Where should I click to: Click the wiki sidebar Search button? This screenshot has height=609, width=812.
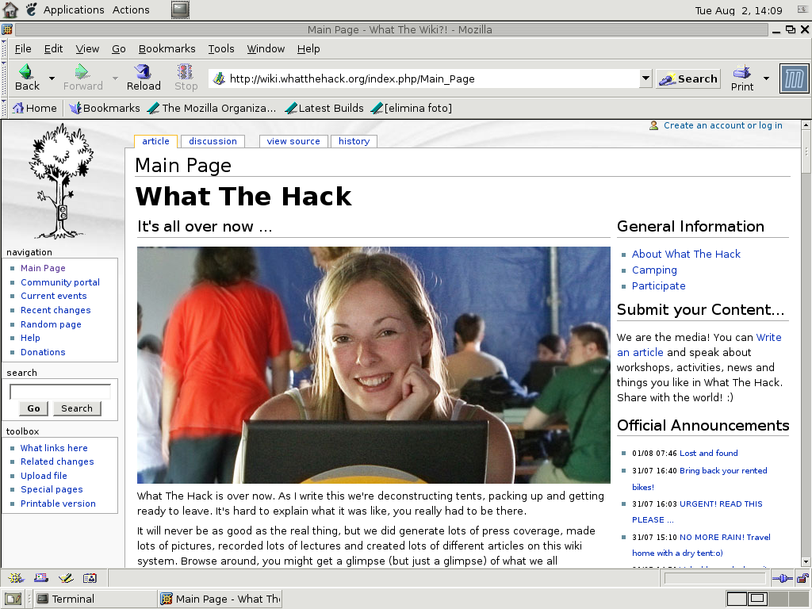click(77, 408)
